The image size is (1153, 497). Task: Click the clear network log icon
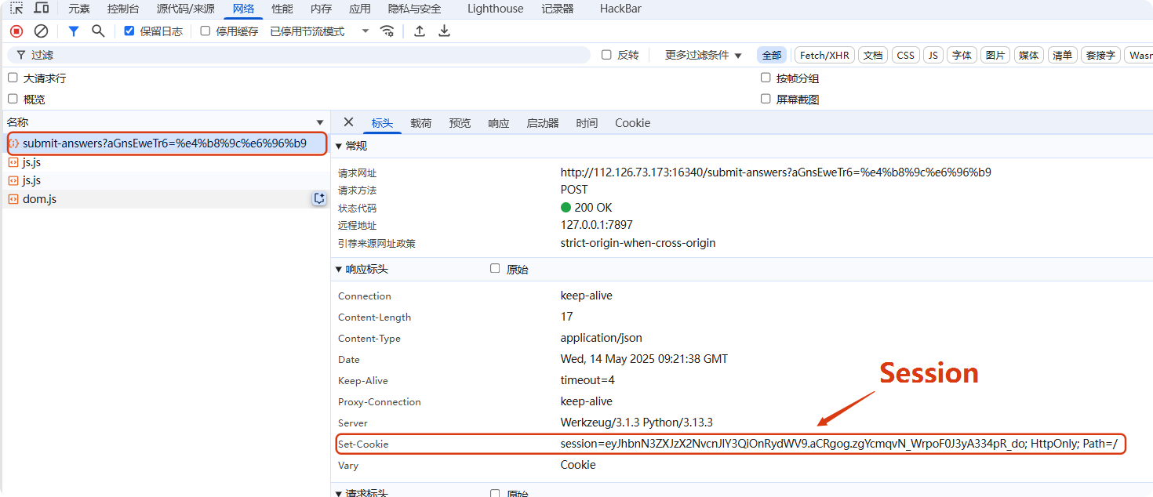click(41, 31)
